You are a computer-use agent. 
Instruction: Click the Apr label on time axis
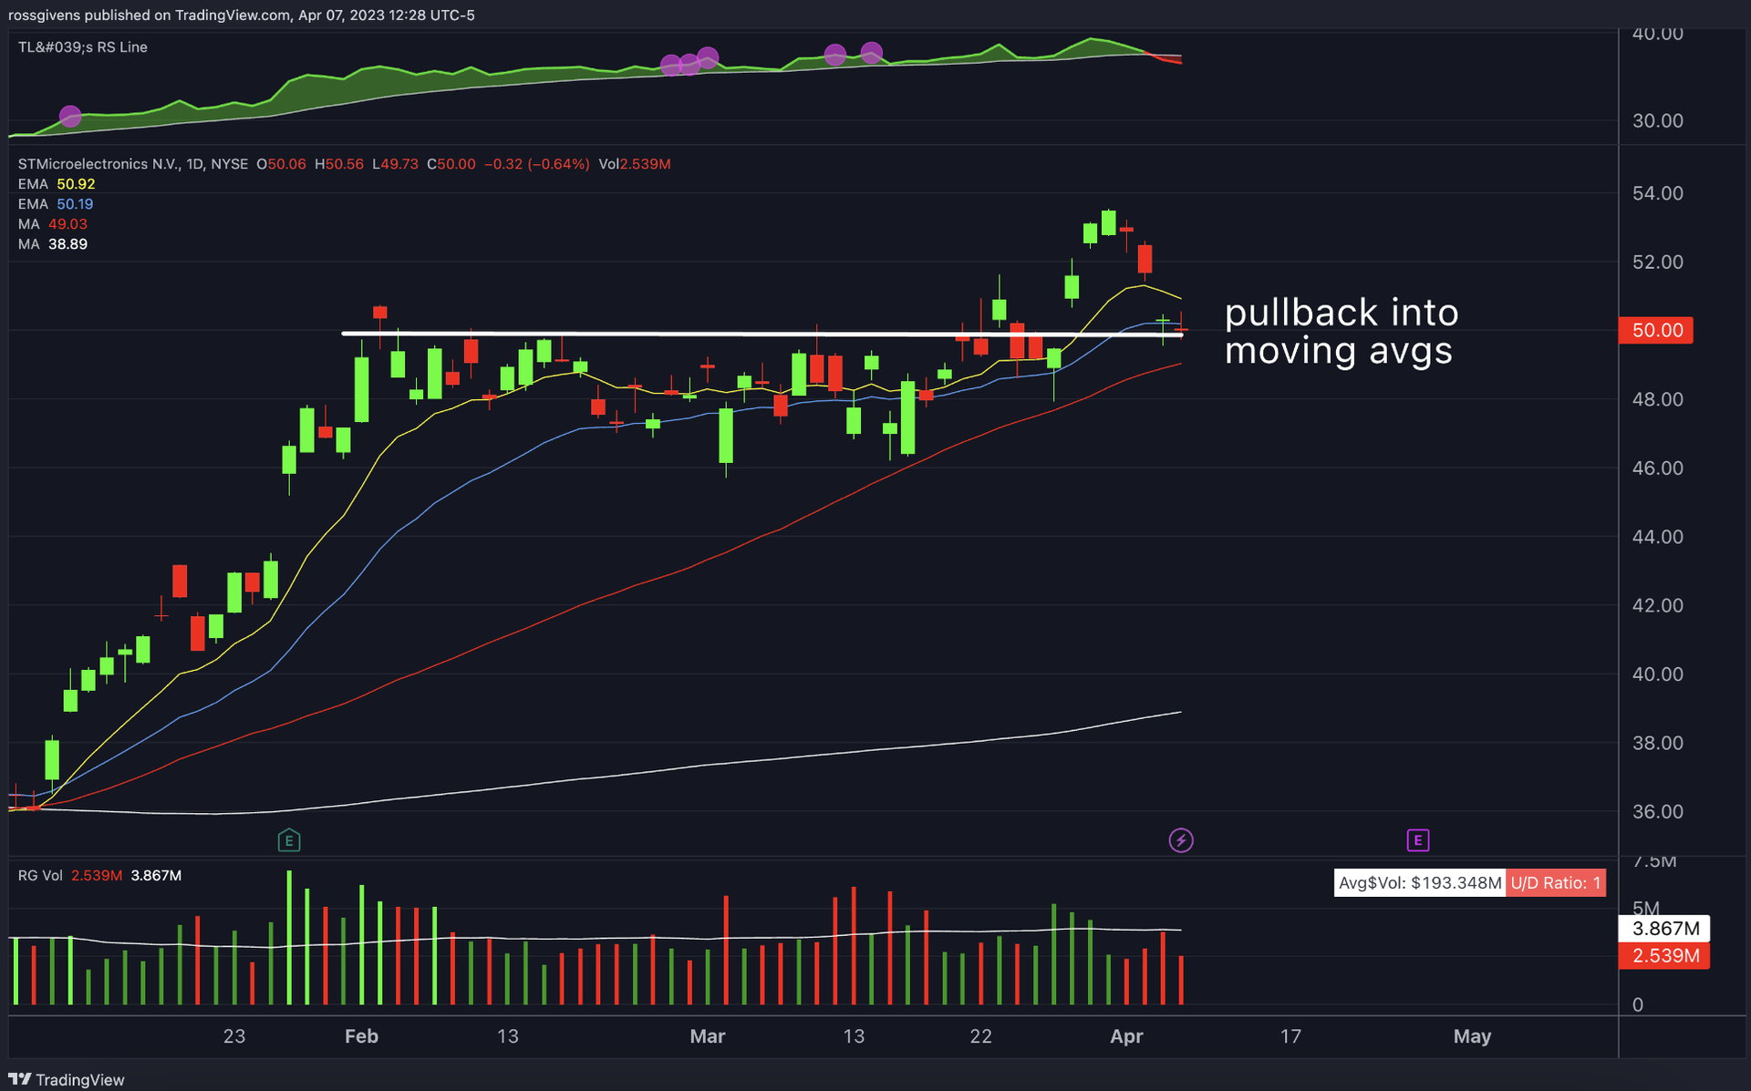[1126, 1036]
